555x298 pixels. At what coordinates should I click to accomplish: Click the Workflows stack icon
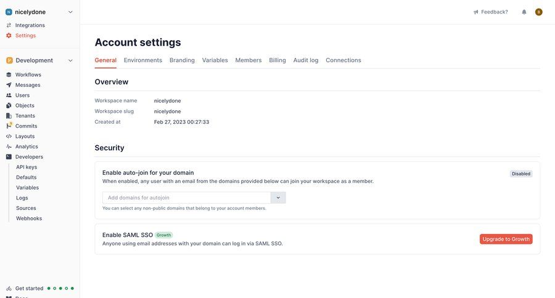click(x=9, y=75)
